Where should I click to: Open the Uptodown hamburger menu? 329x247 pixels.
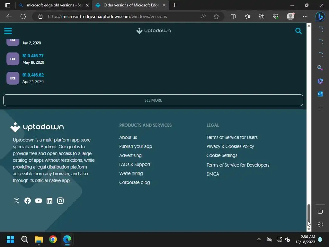point(8,31)
